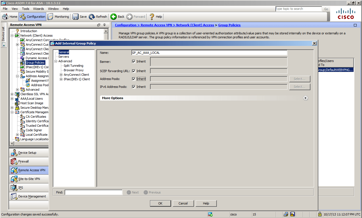Expand the Local Certificate tree node
The width and height of the screenshot is (362, 218).
(x=17, y=135)
